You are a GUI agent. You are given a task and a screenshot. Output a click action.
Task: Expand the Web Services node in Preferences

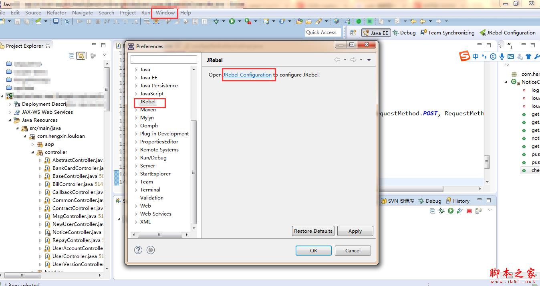[x=136, y=214]
